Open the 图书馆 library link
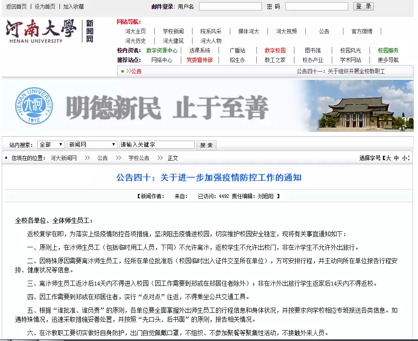Viewport: 418px width, 341px height. coord(312,50)
